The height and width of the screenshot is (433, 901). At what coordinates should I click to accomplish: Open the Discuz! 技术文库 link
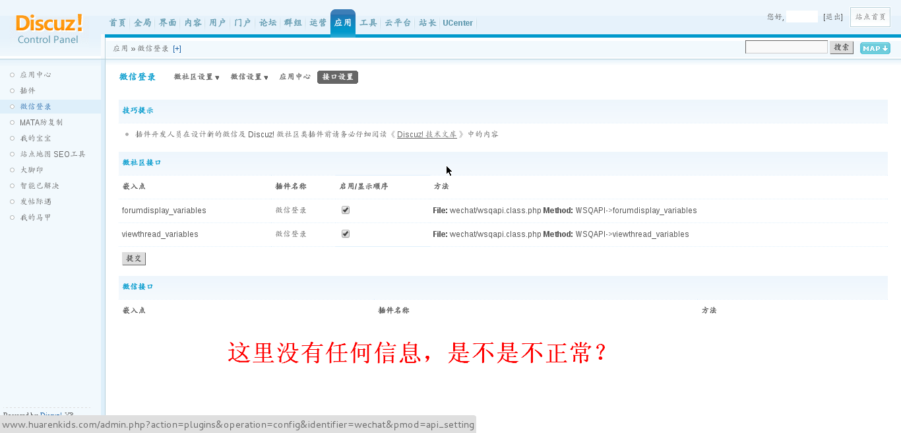pyautogui.click(x=427, y=134)
